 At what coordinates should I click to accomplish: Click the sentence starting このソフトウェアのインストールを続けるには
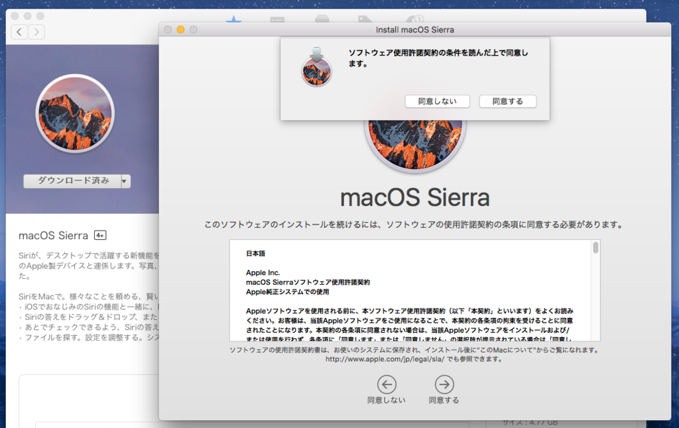(x=414, y=225)
